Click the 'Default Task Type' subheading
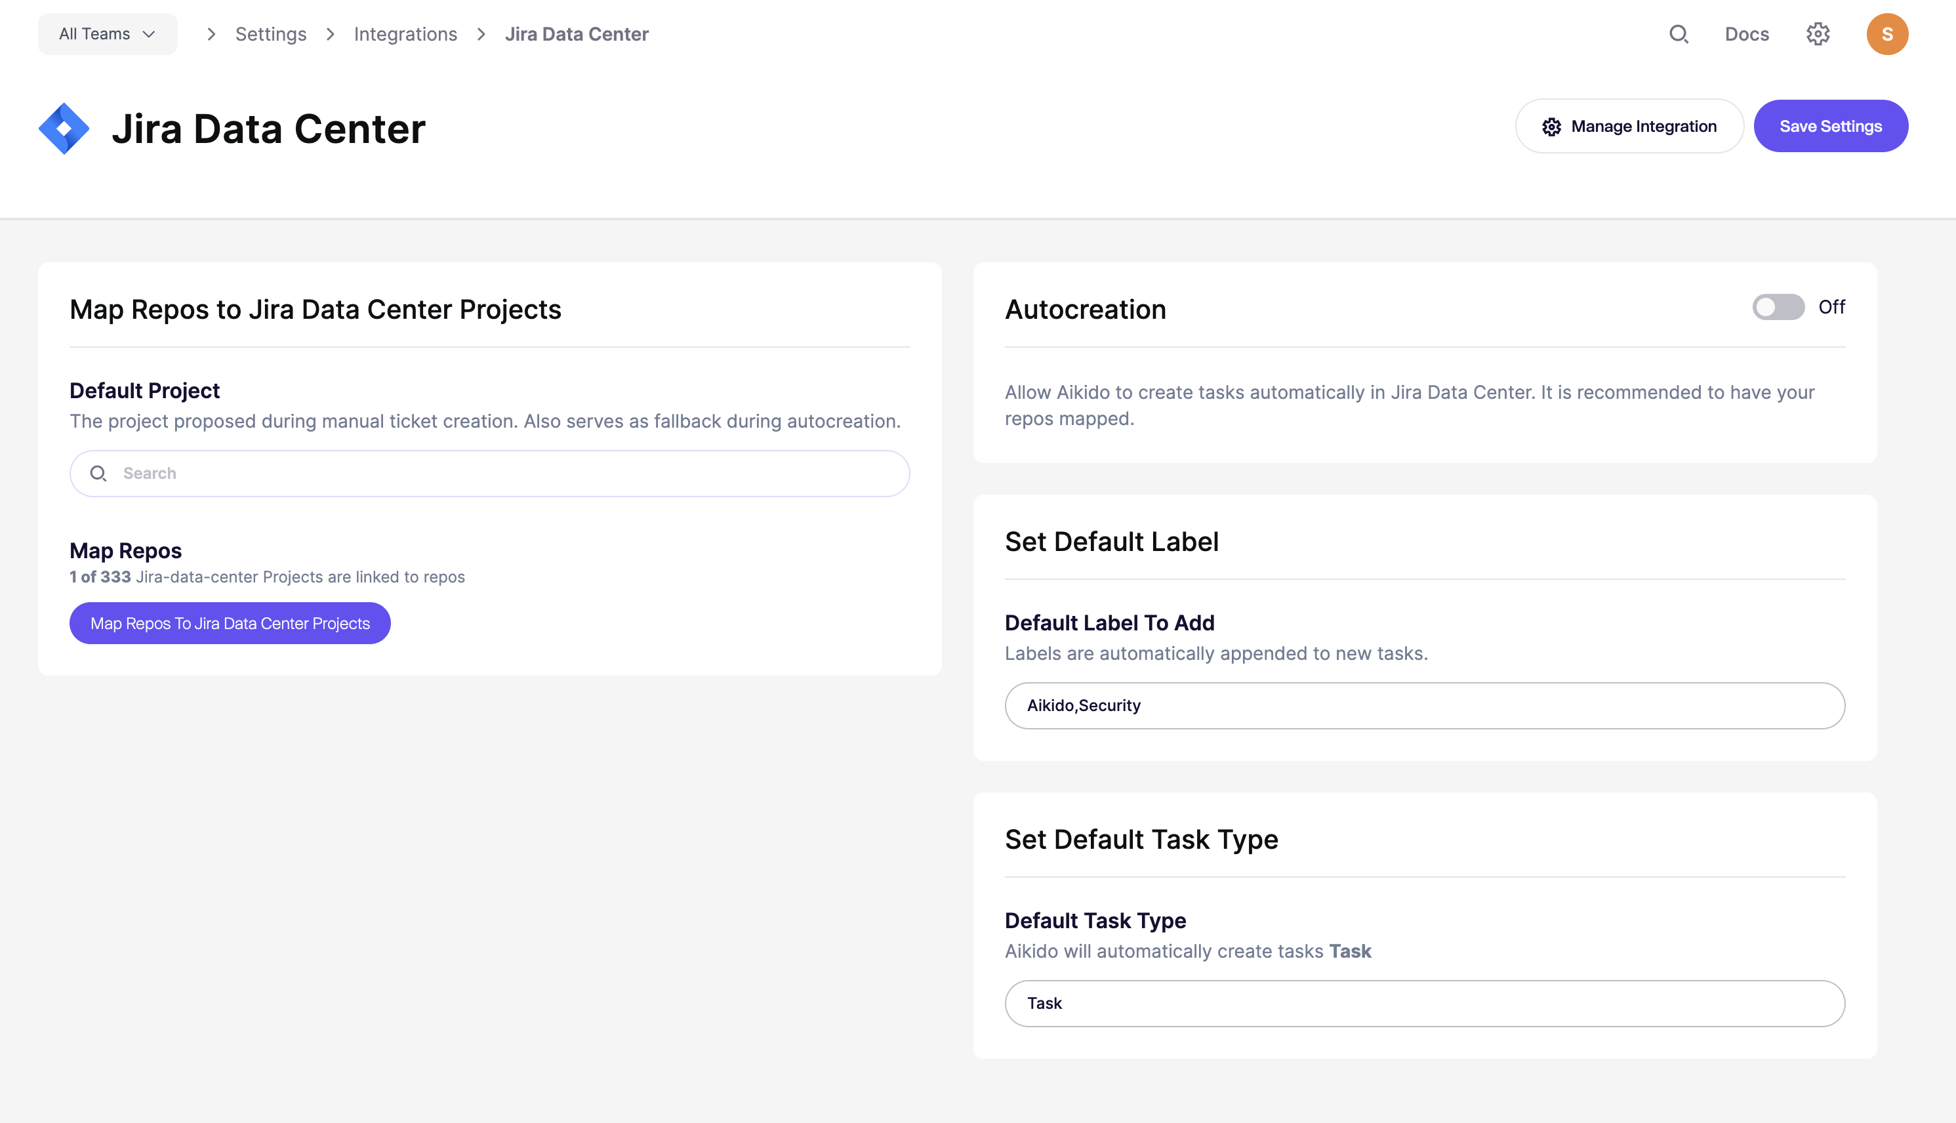Image resolution: width=1956 pixels, height=1123 pixels. click(1095, 920)
